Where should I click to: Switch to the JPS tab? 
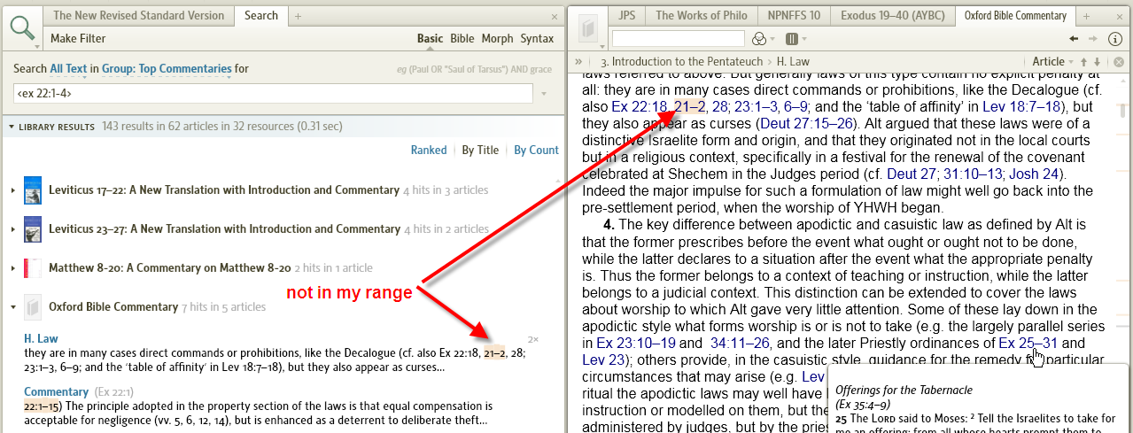click(x=626, y=16)
